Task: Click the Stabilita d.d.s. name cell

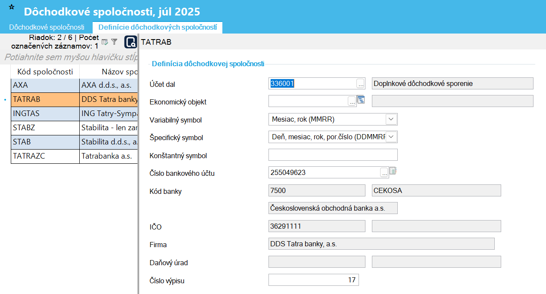Action: 109,142
